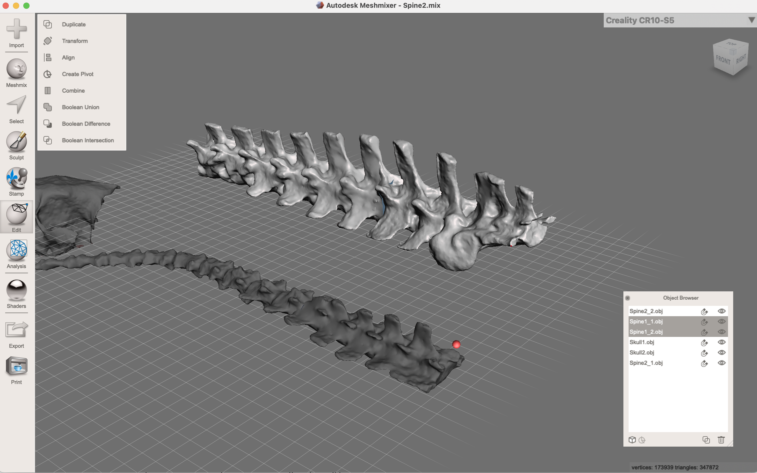Choose Duplicate from the Edit menu
The image size is (757, 473).
tap(74, 24)
